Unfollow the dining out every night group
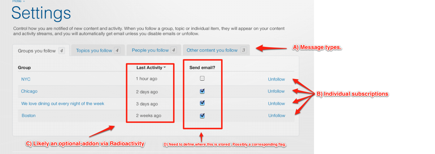Image resolution: width=435 pixels, height=154 pixels. tap(276, 104)
